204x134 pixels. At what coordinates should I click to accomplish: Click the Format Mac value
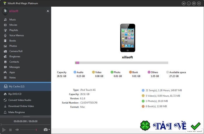click(x=82, y=107)
